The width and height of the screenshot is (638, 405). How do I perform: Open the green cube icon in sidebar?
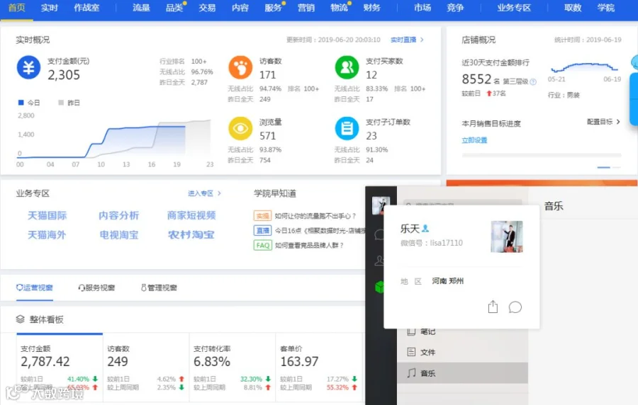coord(380,287)
